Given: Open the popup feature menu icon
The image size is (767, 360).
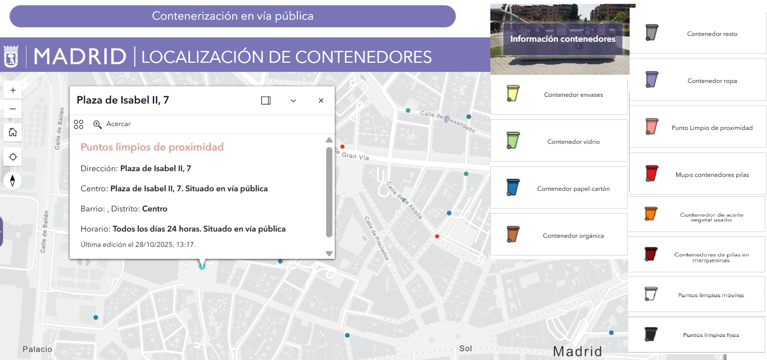Looking at the screenshot, I should pyautogui.click(x=79, y=125).
